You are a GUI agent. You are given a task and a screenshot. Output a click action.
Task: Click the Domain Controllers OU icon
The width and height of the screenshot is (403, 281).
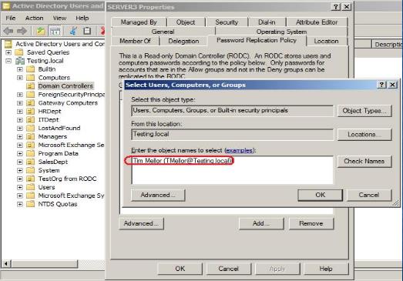click(31, 86)
